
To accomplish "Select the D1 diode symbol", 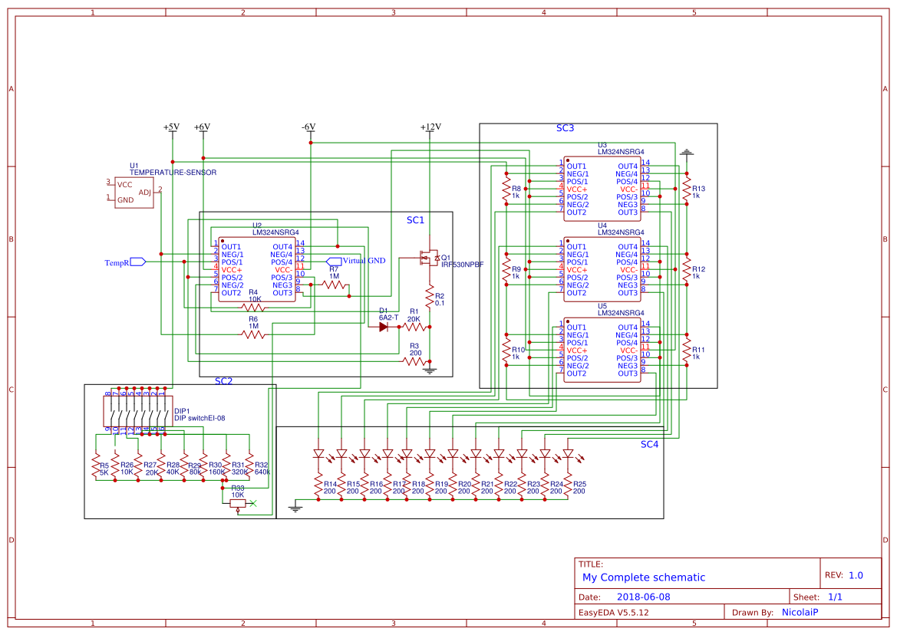I will [384, 327].
